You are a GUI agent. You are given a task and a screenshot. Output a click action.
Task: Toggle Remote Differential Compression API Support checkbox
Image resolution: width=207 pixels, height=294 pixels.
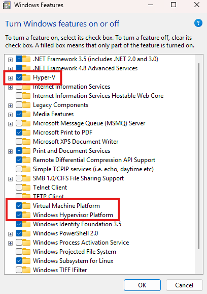pyautogui.click(x=19, y=160)
